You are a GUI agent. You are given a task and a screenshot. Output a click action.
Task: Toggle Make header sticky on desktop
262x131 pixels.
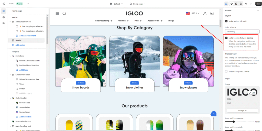[x=226, y=38]
